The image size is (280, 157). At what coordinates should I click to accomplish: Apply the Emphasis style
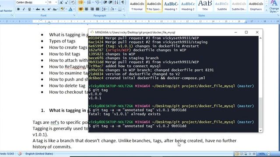(x=255, y=6)
